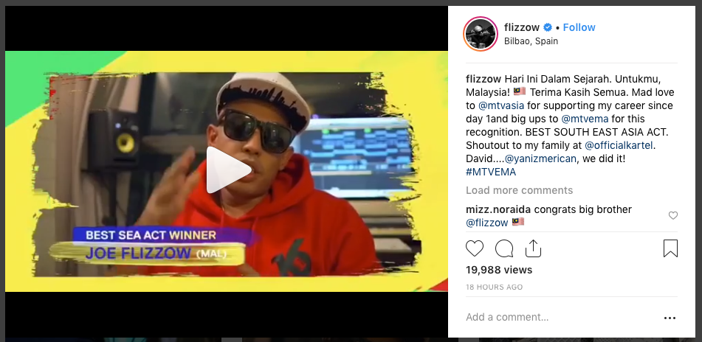Open mizz.noraida's profile
This screenshot has width=702, height=342.
[x=498, y=209]
